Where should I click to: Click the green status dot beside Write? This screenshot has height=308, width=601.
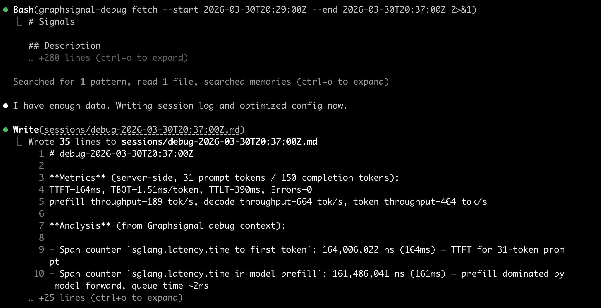[5, 130]
